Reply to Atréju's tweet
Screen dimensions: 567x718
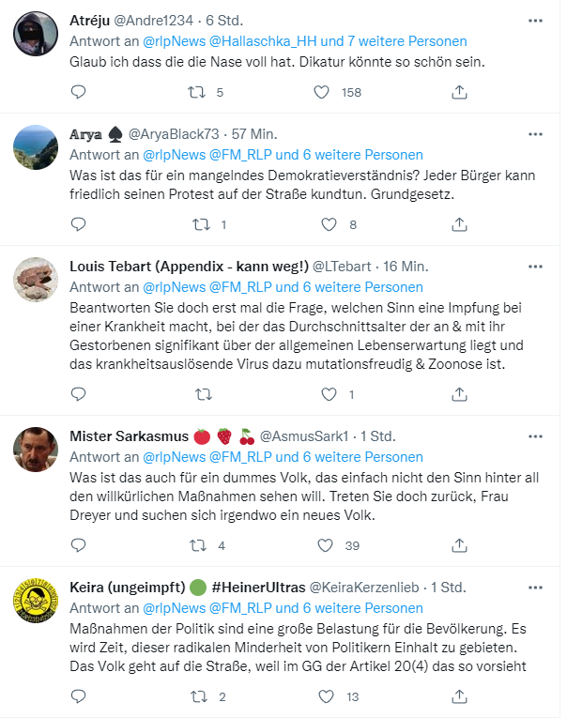tap(79, 92)
